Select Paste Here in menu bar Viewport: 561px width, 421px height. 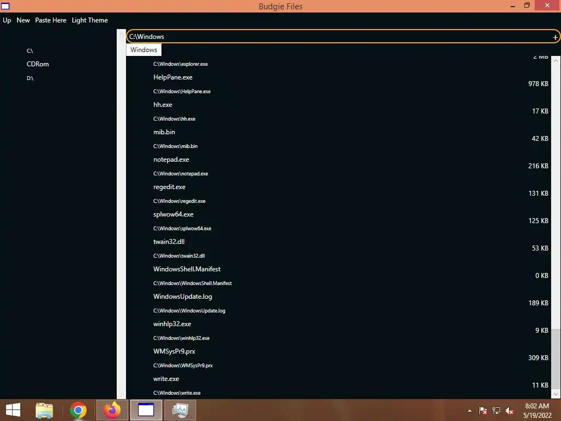(x=50, y=20)
